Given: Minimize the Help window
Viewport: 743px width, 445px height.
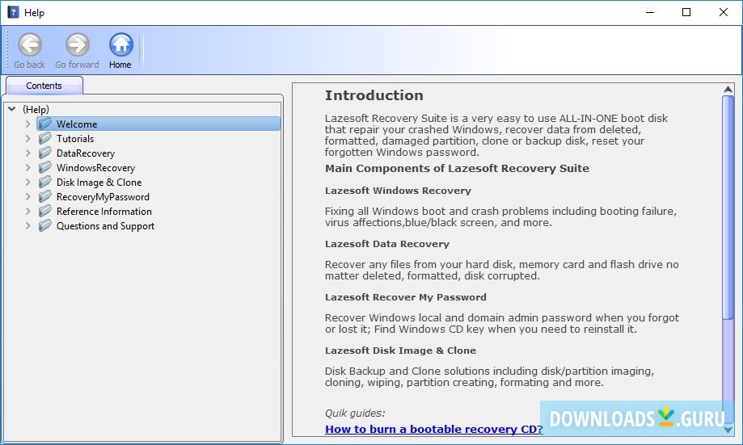Looking at the screenshot, I should tap(650, 12).
